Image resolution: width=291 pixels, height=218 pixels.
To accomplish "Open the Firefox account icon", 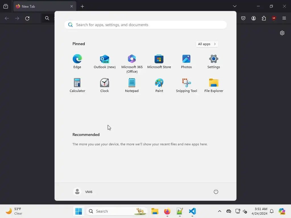I will (253, 18).
